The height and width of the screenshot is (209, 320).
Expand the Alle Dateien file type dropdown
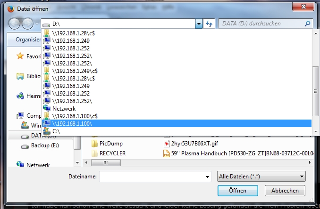(x=302, y=177)
